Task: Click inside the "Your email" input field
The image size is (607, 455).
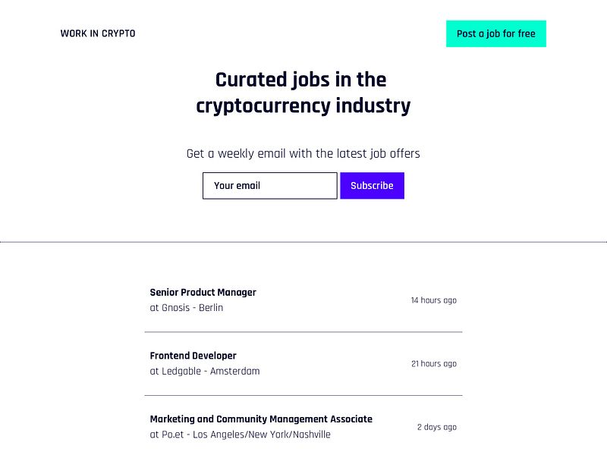Action: pyautogui.click(x=269, y=186)
